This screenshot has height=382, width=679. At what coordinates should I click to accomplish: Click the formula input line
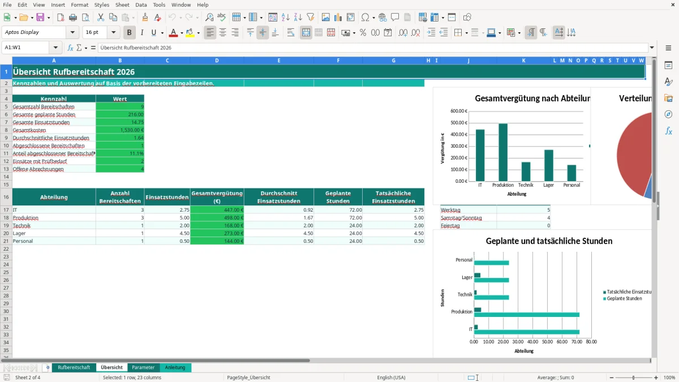click(373, 48)
